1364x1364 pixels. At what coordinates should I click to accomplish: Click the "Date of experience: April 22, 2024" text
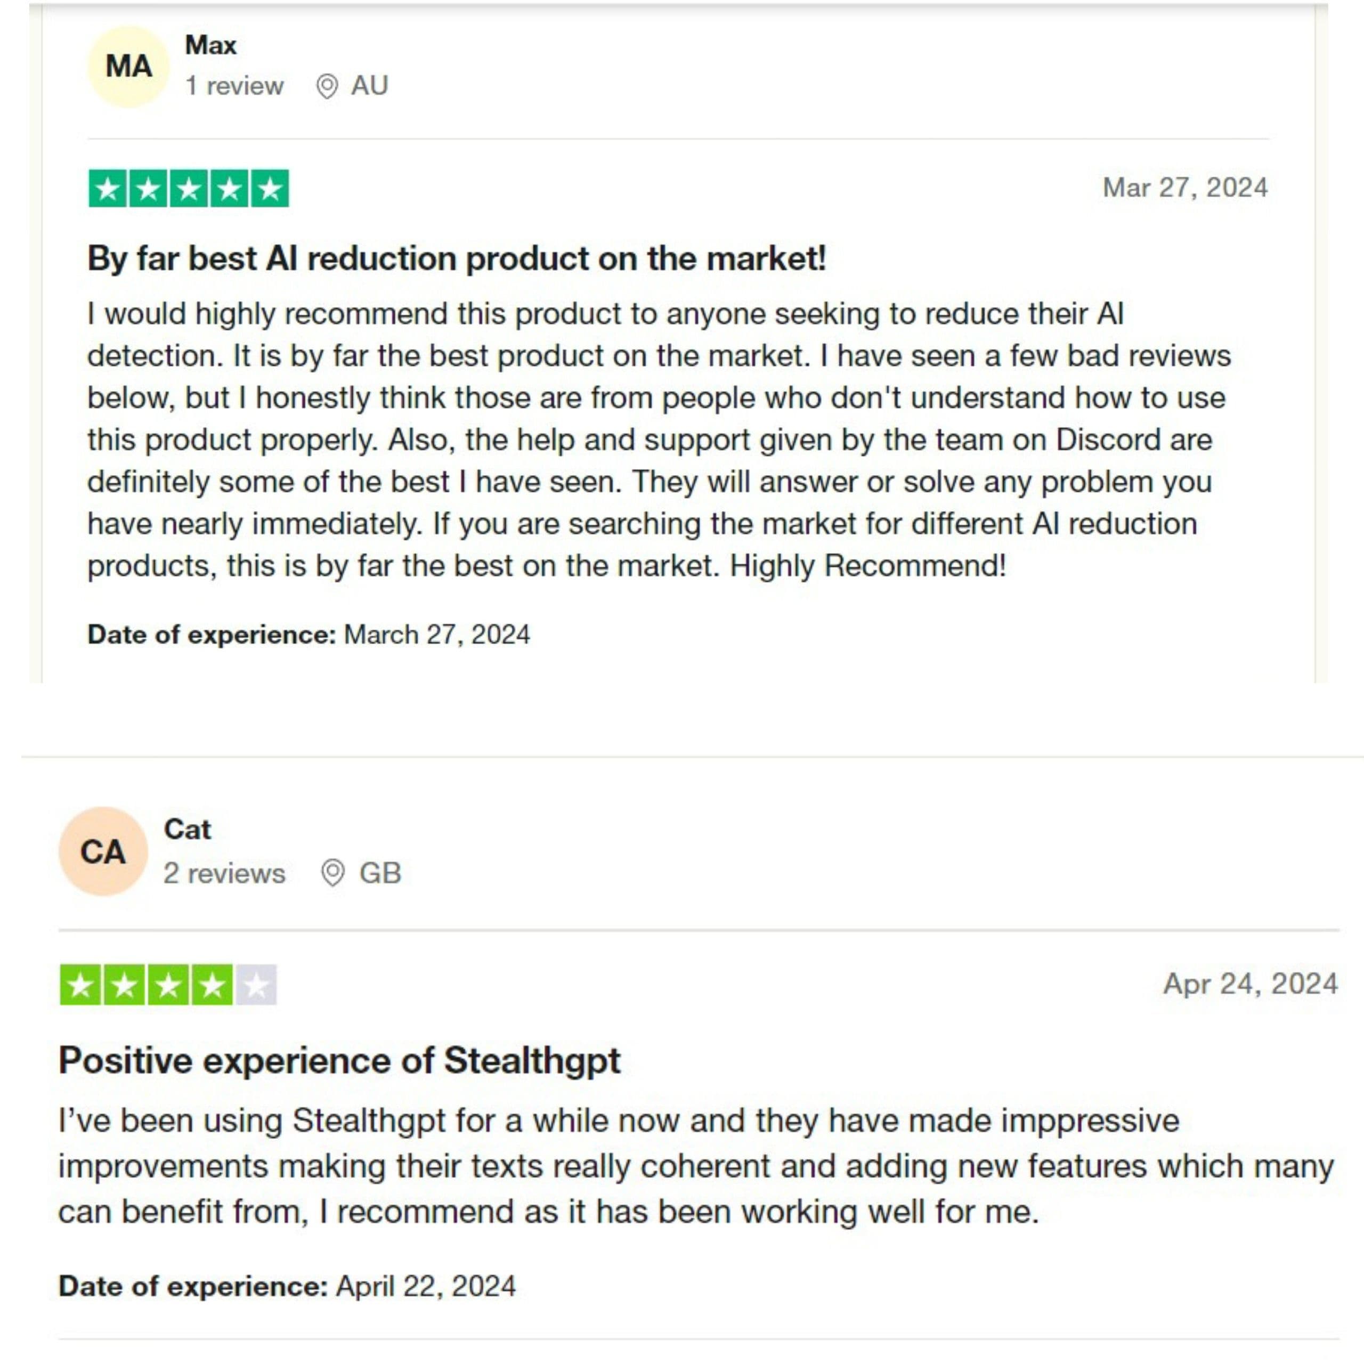click(287, 1286)
